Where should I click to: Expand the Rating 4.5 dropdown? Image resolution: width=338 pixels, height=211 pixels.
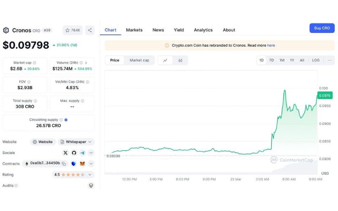coord(73,175)
